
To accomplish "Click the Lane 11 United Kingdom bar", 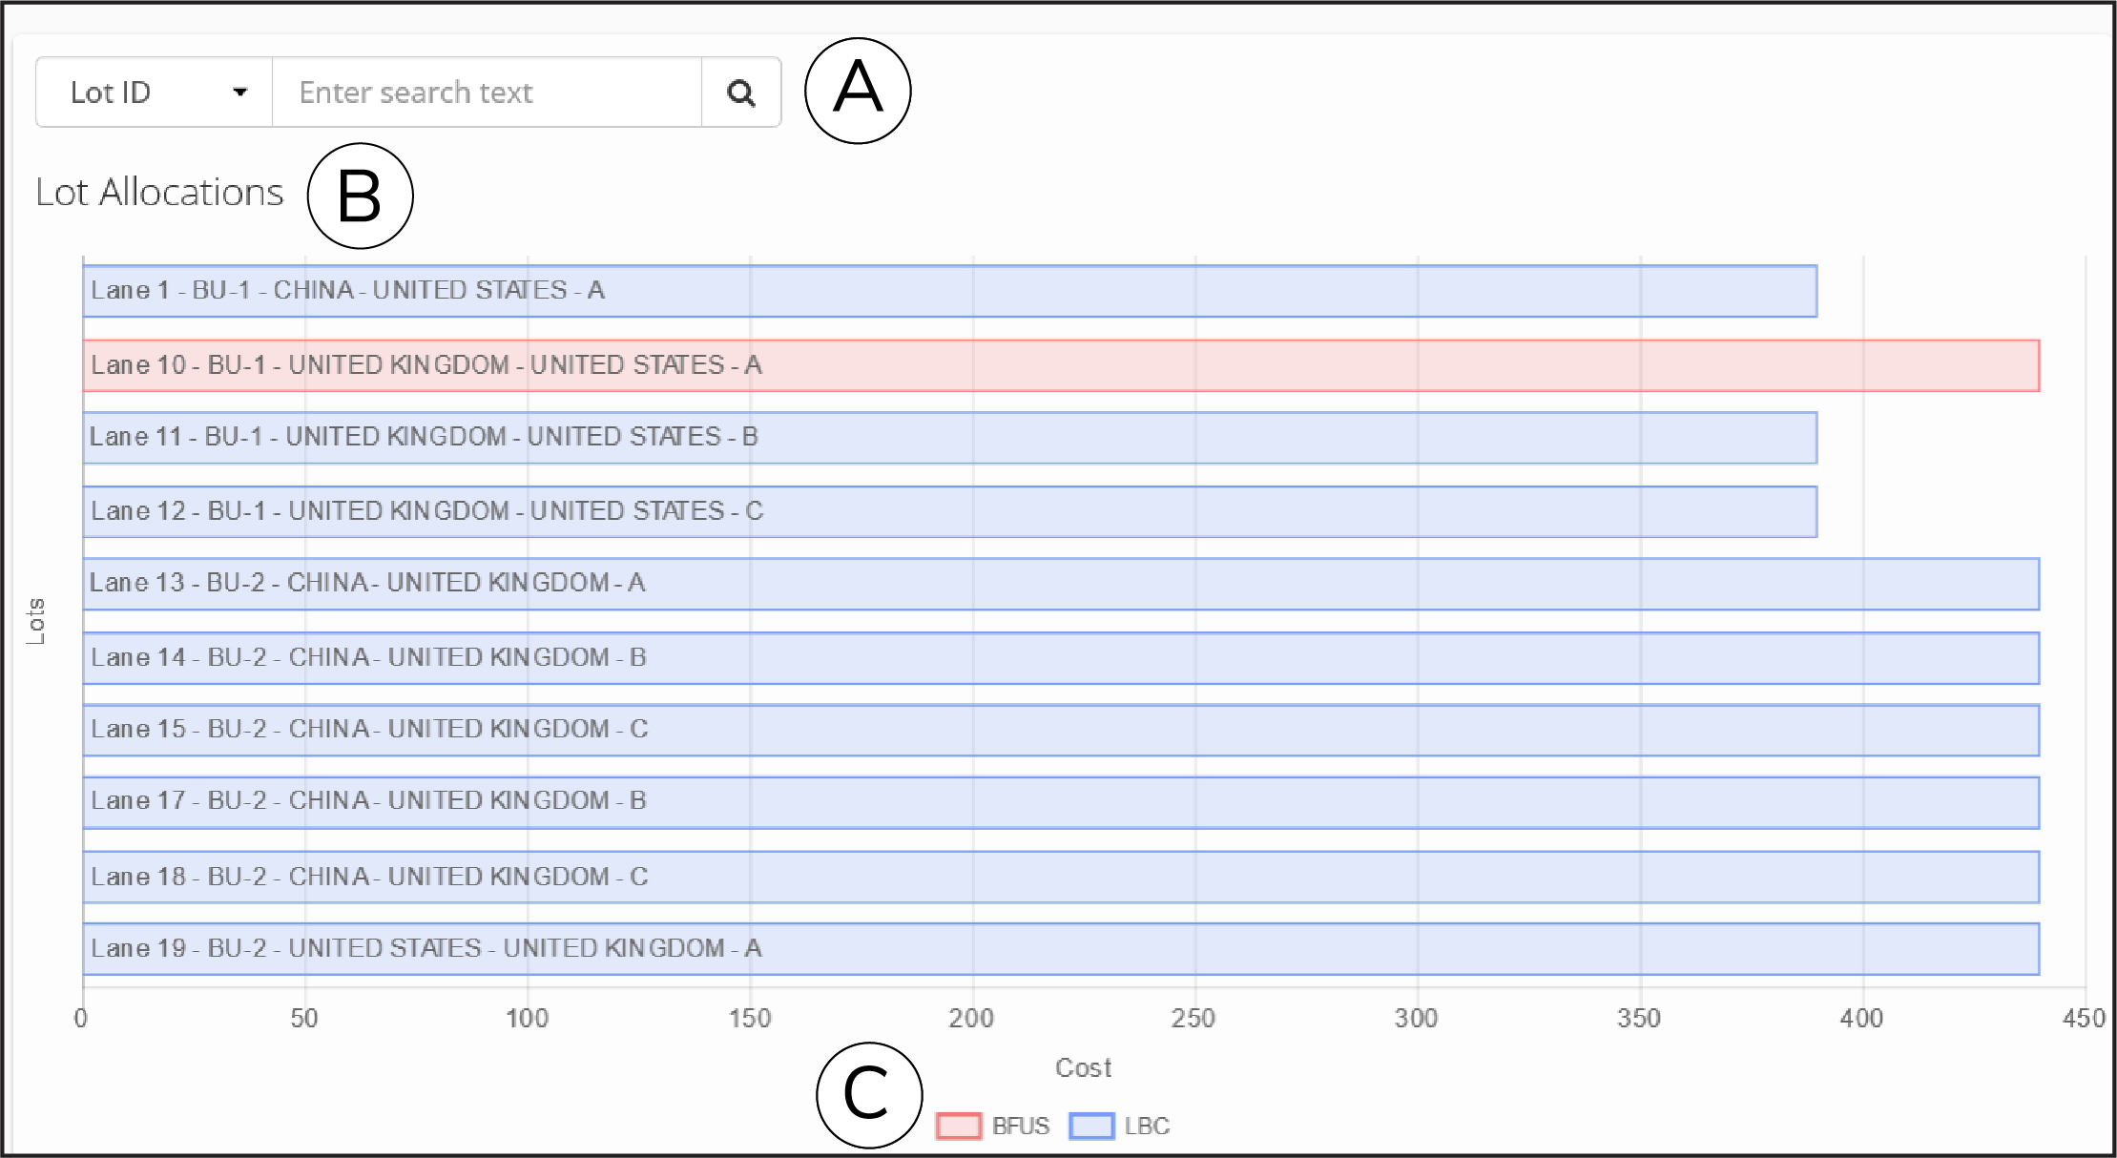I will 949,438.
